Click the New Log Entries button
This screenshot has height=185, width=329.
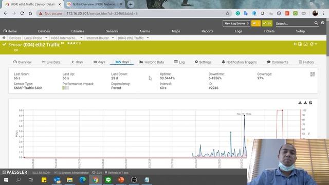coord(236,23)
